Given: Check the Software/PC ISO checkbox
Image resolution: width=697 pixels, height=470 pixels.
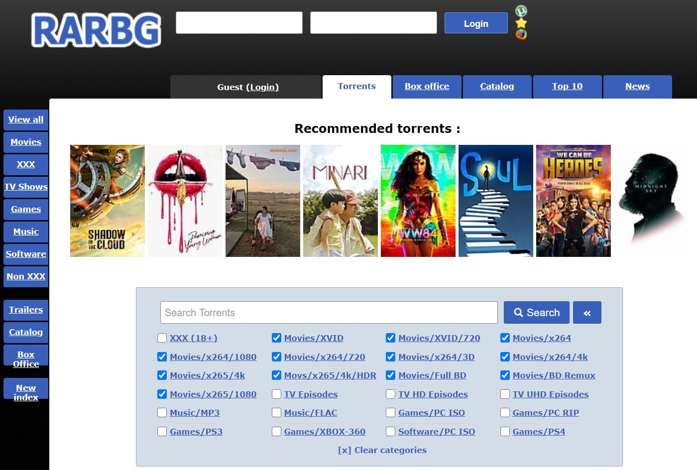Looking at the screenshot, I should click(x=390, y=432).
